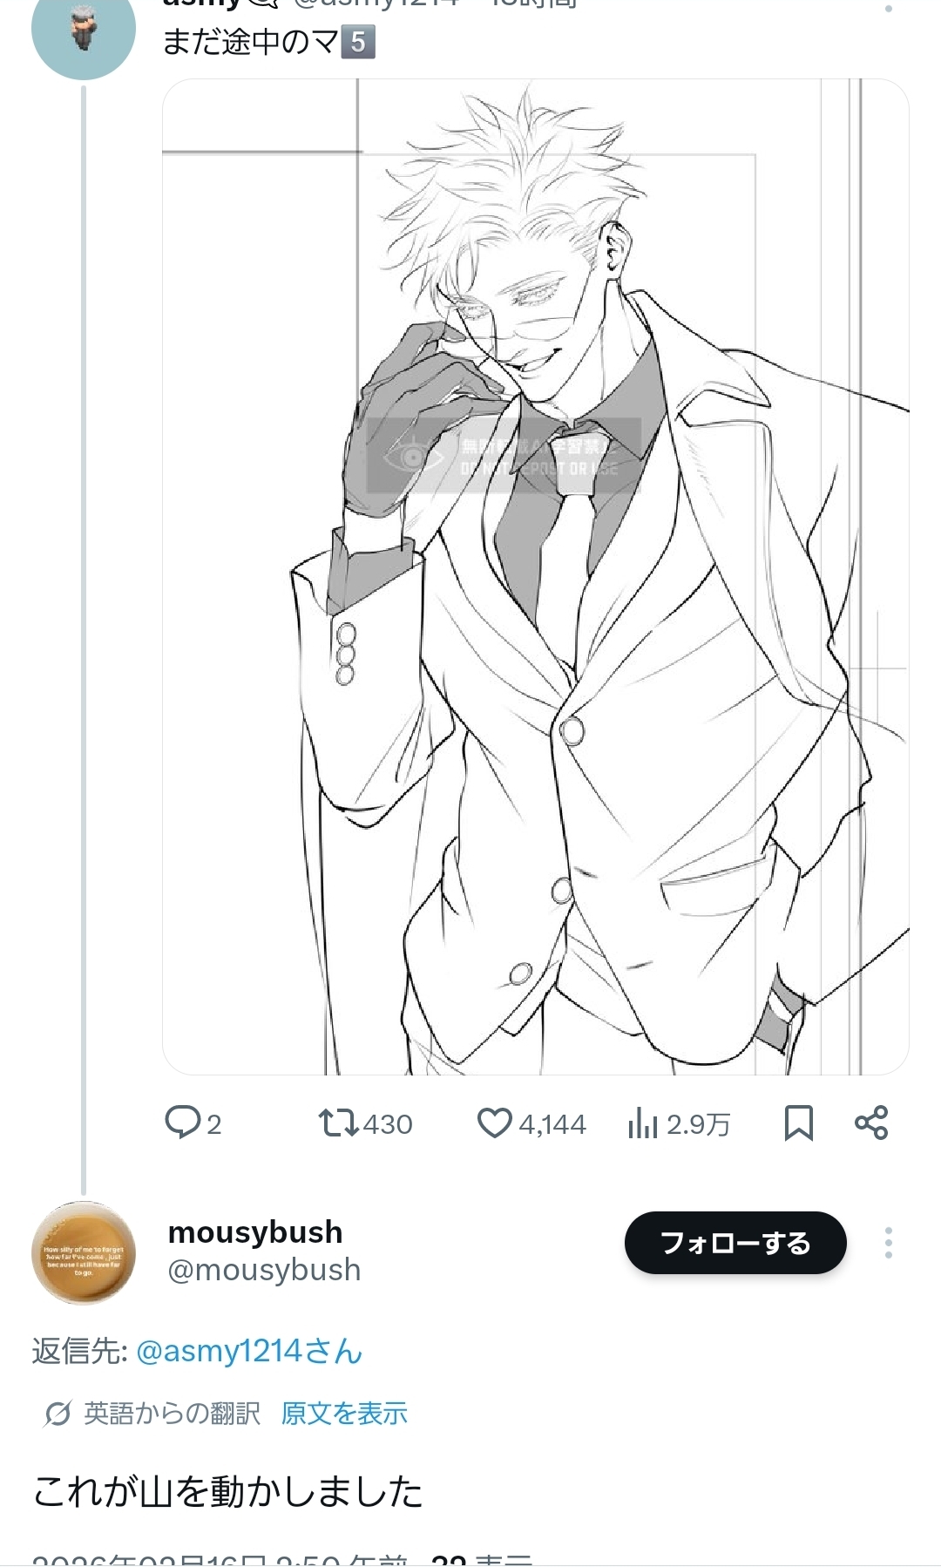Repost the artwork post via retweet icon
This screenshot has width=941, height=1567.
(x=338, y=1123)
